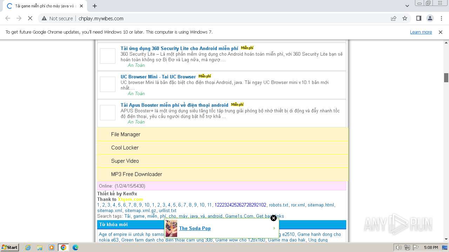Close The Soda Pop ad popup
This screenshot has height=252, width=449.
coord(274,218)
